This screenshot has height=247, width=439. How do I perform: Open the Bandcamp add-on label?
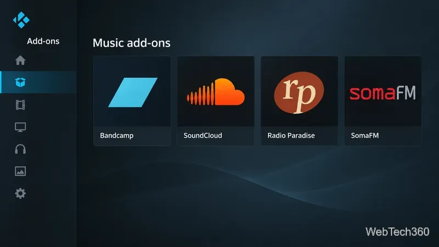point(117,136)
